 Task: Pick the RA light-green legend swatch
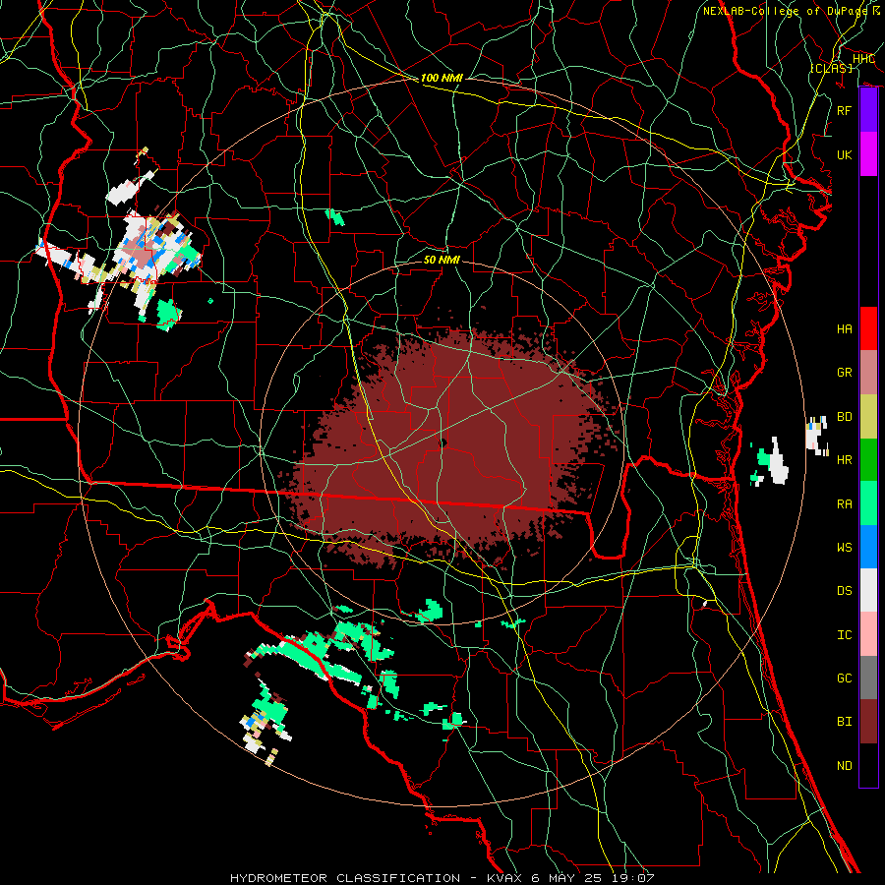click(868, 503)
